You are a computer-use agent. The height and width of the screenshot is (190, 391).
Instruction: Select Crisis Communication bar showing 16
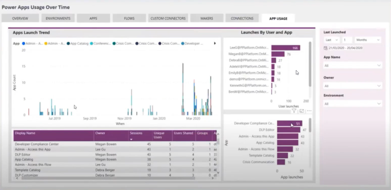pos(281,162)
